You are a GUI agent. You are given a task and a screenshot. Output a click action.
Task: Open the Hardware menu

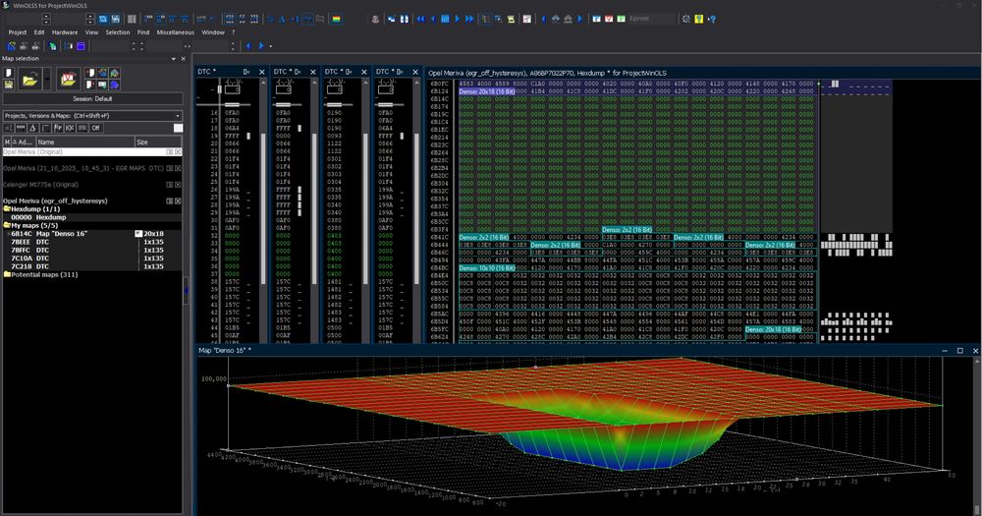(x=65, y=31)
